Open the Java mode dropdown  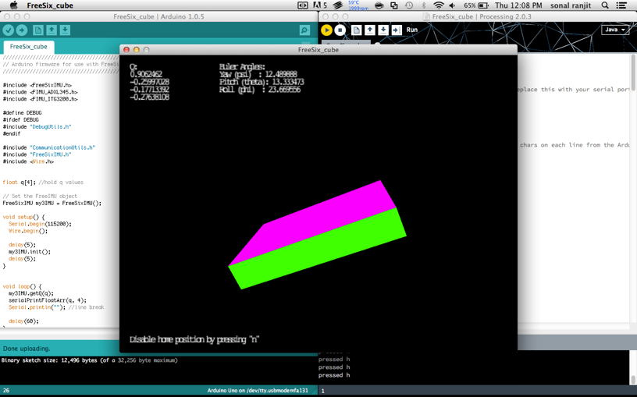click(614, 30)
